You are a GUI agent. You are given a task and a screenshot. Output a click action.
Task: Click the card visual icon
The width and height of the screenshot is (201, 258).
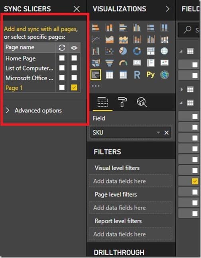coord(137,63)
